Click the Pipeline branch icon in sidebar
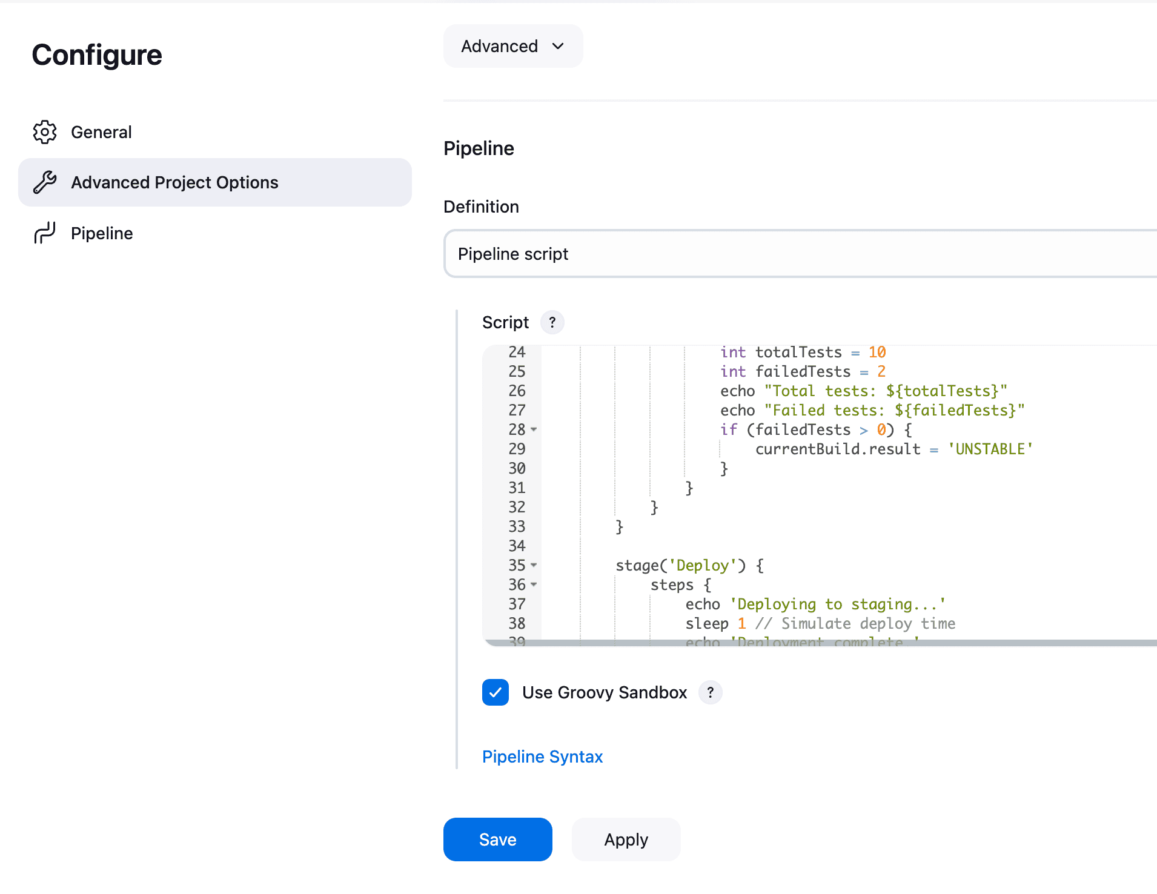This screenshot has width=1157, height=894. pos(45,233)
